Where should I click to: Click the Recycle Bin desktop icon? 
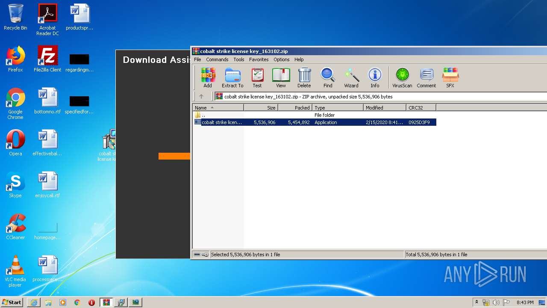(x=15, y=17)
